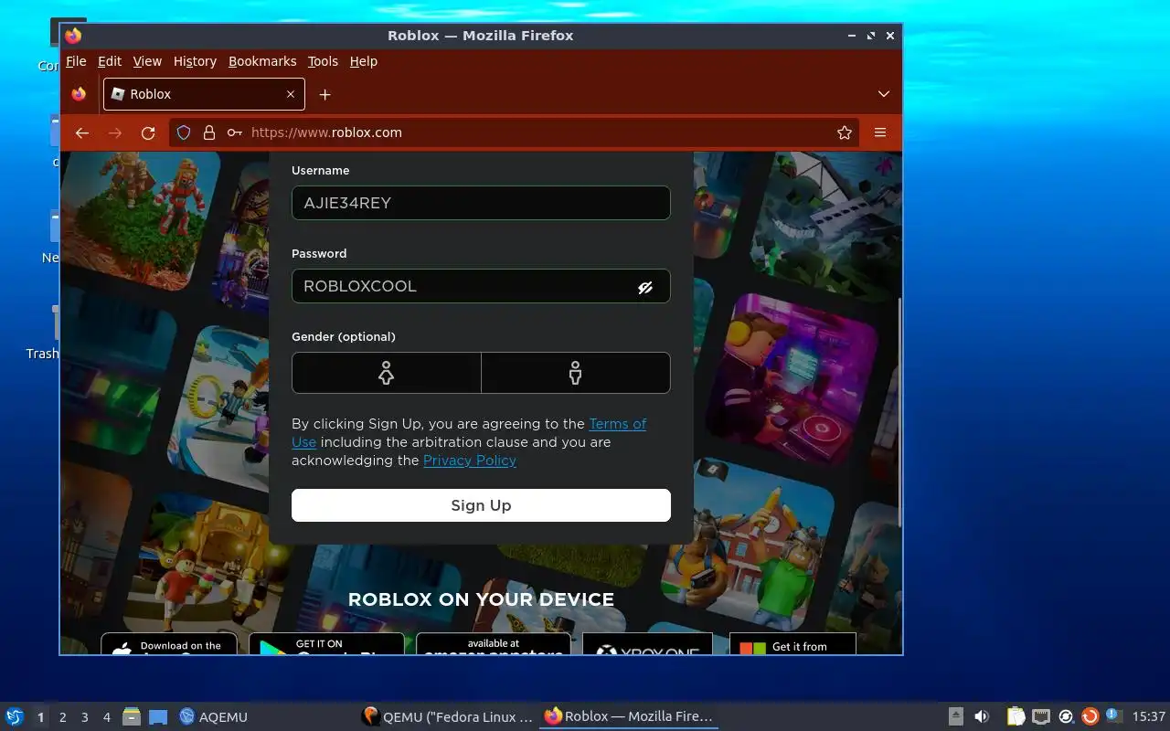Open saved logins key icon in address bar

click(235, 132)
